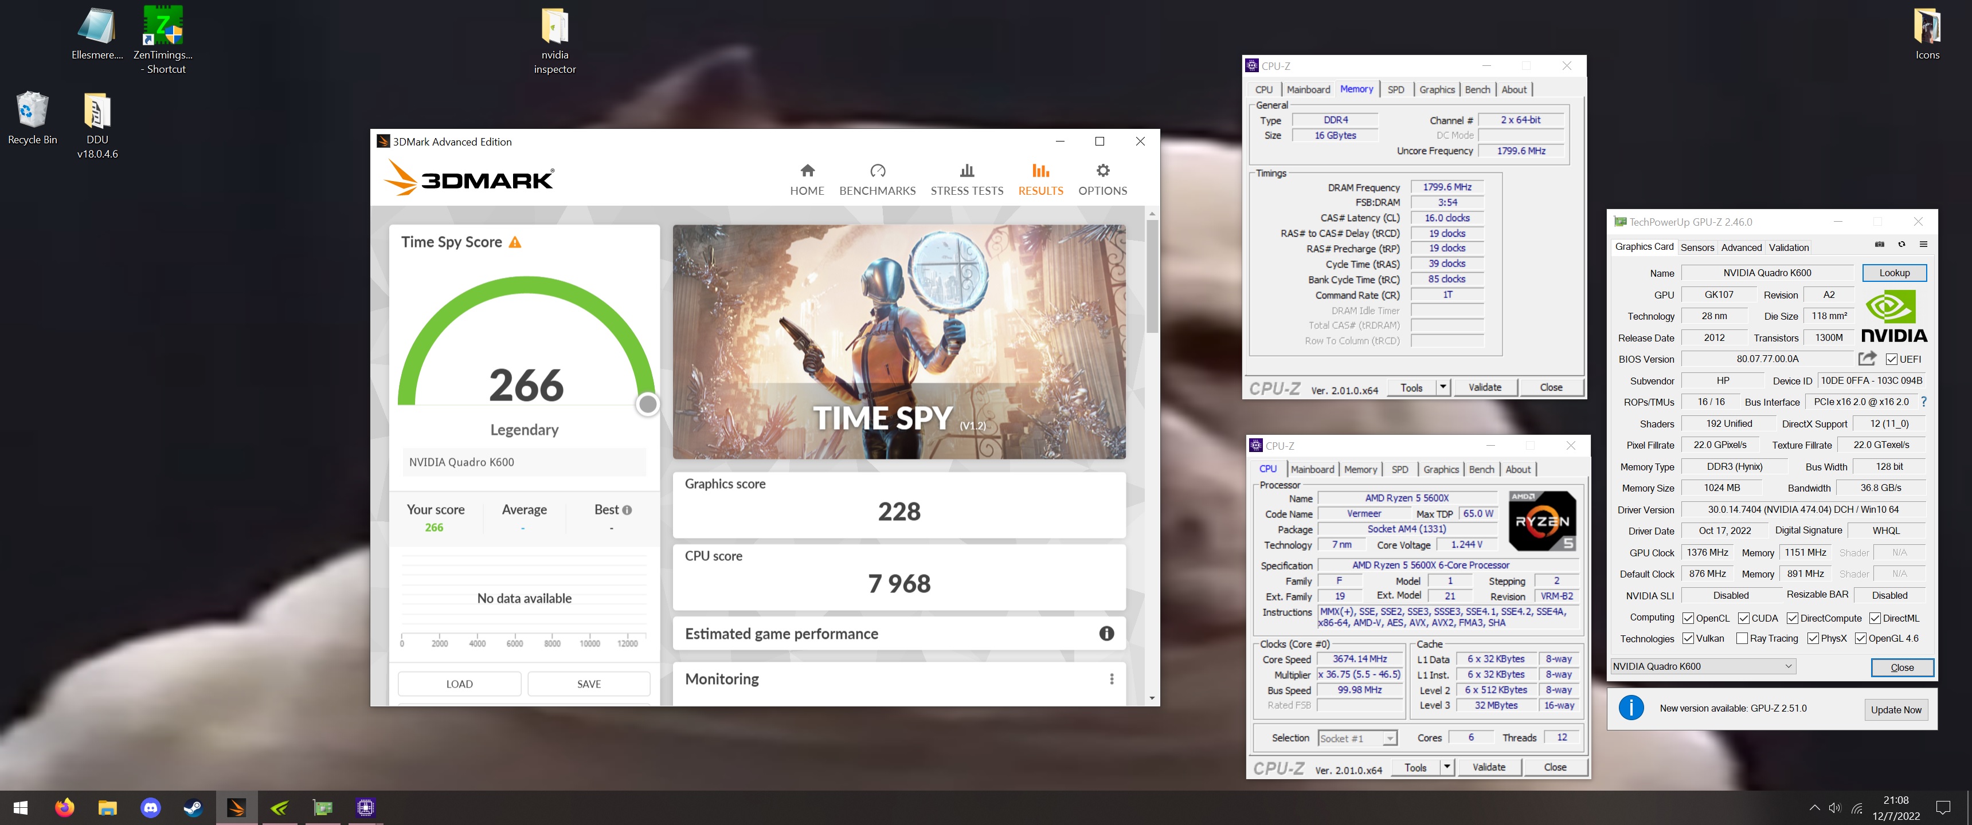Open Mainboard tab in upper CPU-Z
The width and height of the screenshot is (1972, 825).
click(1308, 89)
